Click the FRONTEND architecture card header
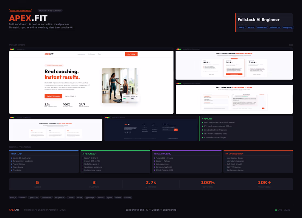 click(16, 154)
